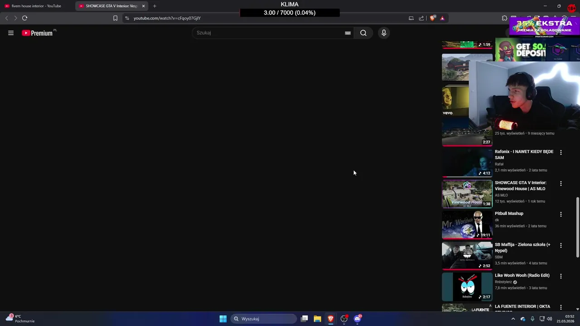Click the 1:59 video thumbnail at top

467,44
